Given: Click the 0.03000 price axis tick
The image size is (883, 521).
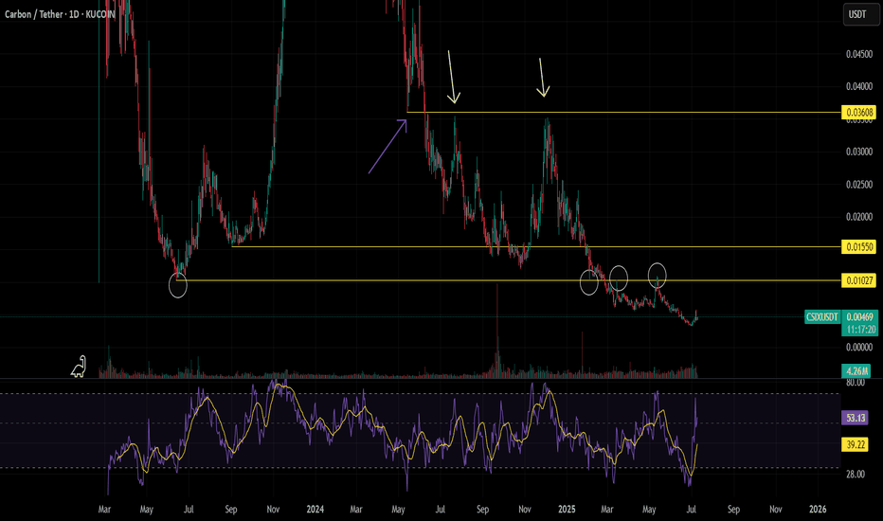Looking at the screenshot, I should pos(859,153).
